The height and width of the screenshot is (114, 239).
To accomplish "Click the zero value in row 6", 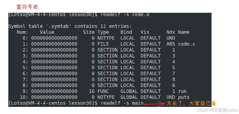I will (x=54, y=74).
